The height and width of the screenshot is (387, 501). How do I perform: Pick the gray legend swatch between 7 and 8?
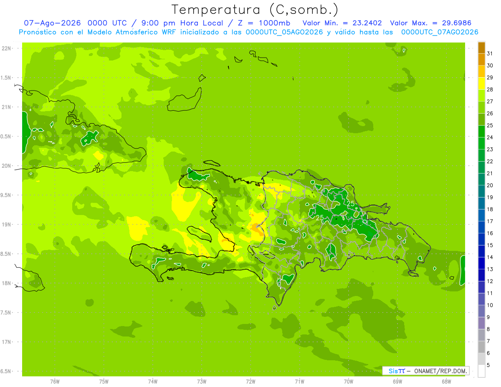[x=481, y=335]
